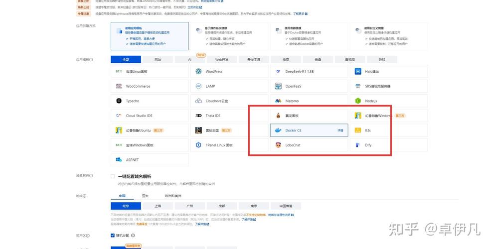Select the Theia IDE icon
This screenshot has width=493, height=249.
(198, 116)
